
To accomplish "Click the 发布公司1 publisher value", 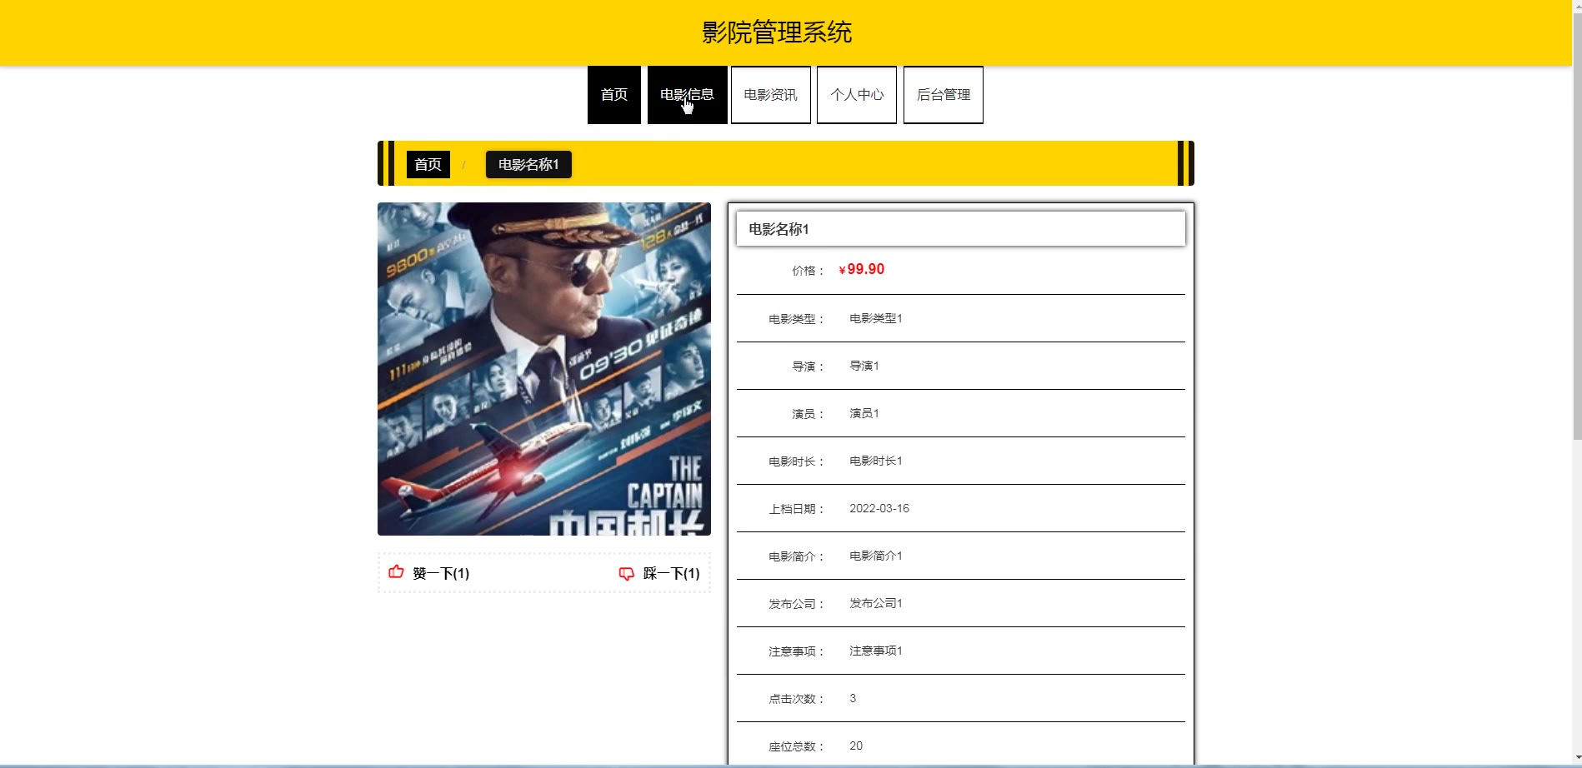I will click(876, 603).
